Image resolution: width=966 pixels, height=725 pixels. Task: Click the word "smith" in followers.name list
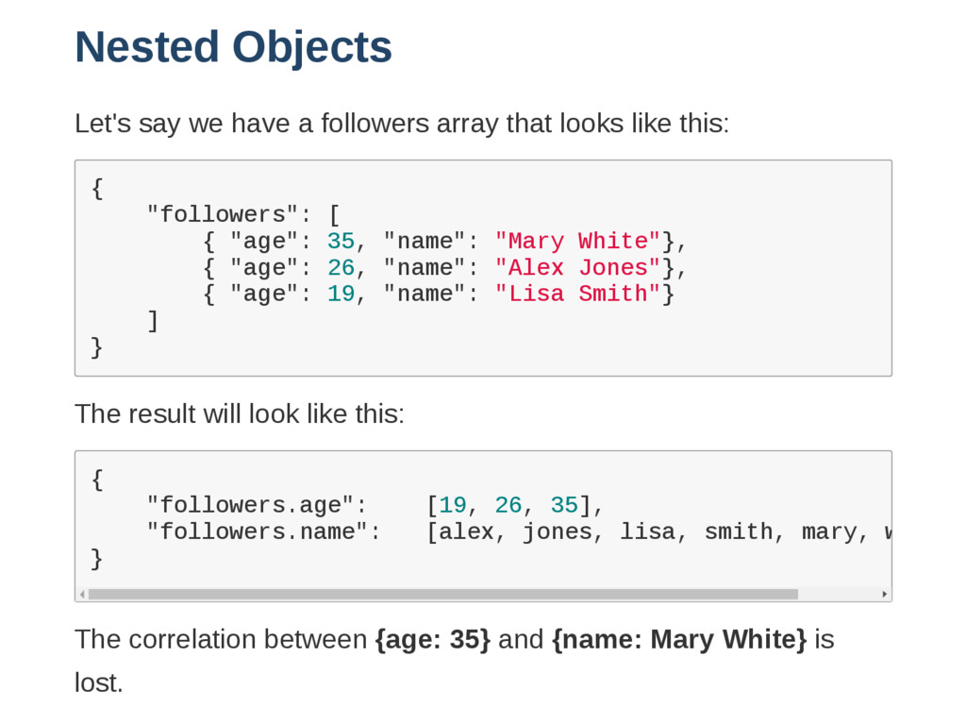coord(739,532)
